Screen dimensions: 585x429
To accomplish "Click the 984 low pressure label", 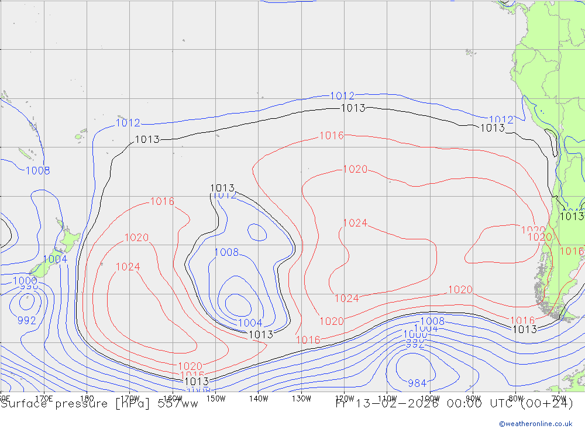I will coord(417,383).
